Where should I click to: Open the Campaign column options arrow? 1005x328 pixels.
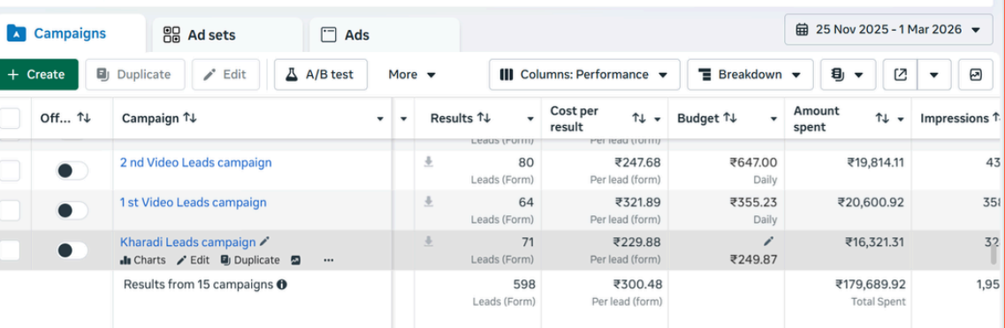380,119
